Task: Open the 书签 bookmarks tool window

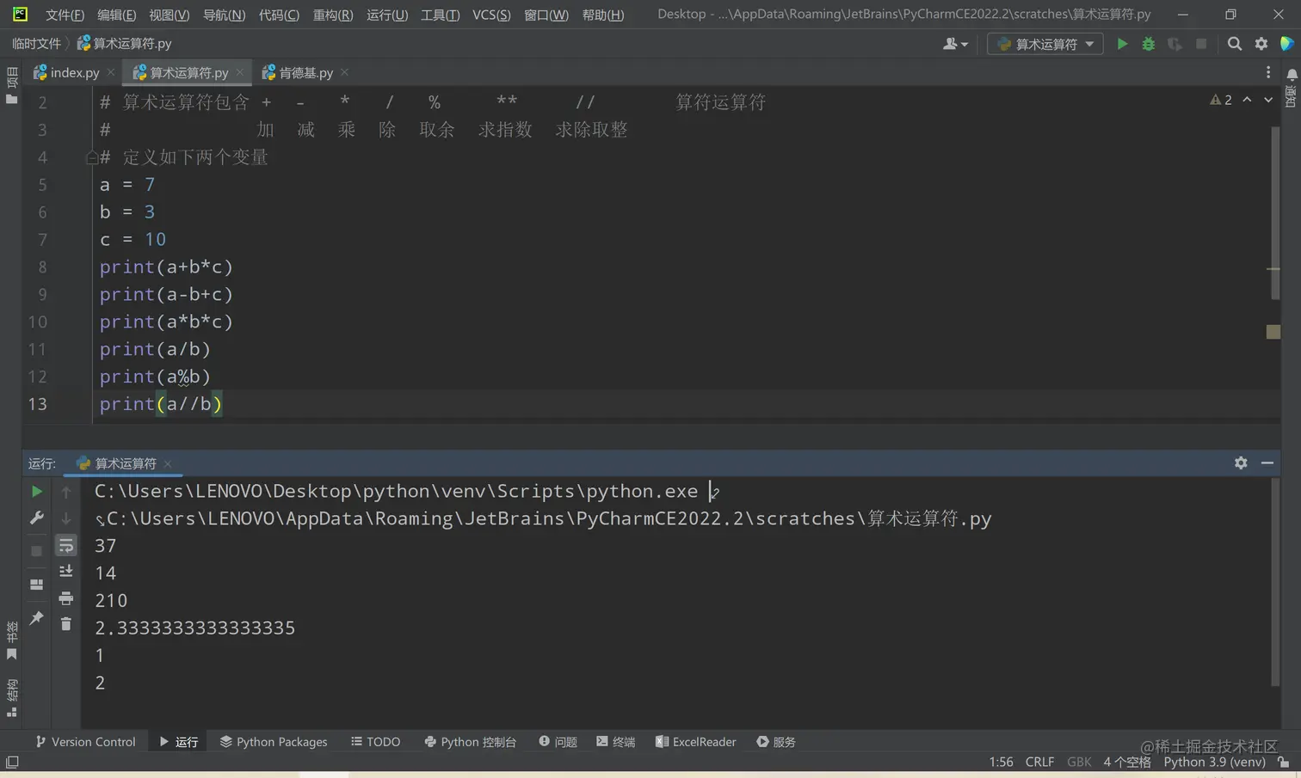Action: pyautogui.click(x=11, y=641)
